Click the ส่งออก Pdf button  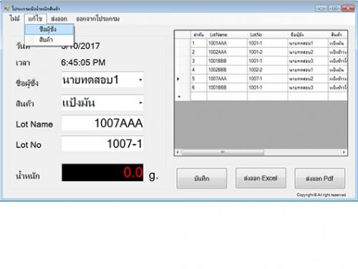tap(320, 178)
